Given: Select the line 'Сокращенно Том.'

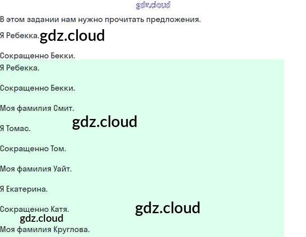Looking at the screenshot, I should pyautogui.click(x=33, y=149).
